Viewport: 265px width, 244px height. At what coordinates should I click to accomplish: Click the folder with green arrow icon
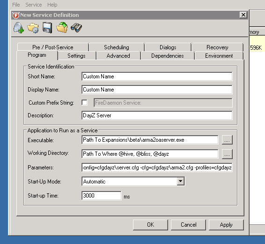point(62,27)
